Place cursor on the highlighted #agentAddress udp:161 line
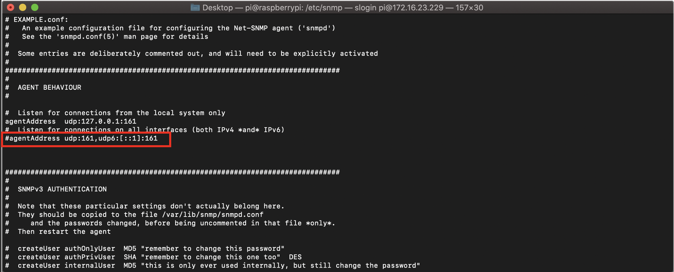The height and width of the screenshot is (272, 674). pos(81,138)
